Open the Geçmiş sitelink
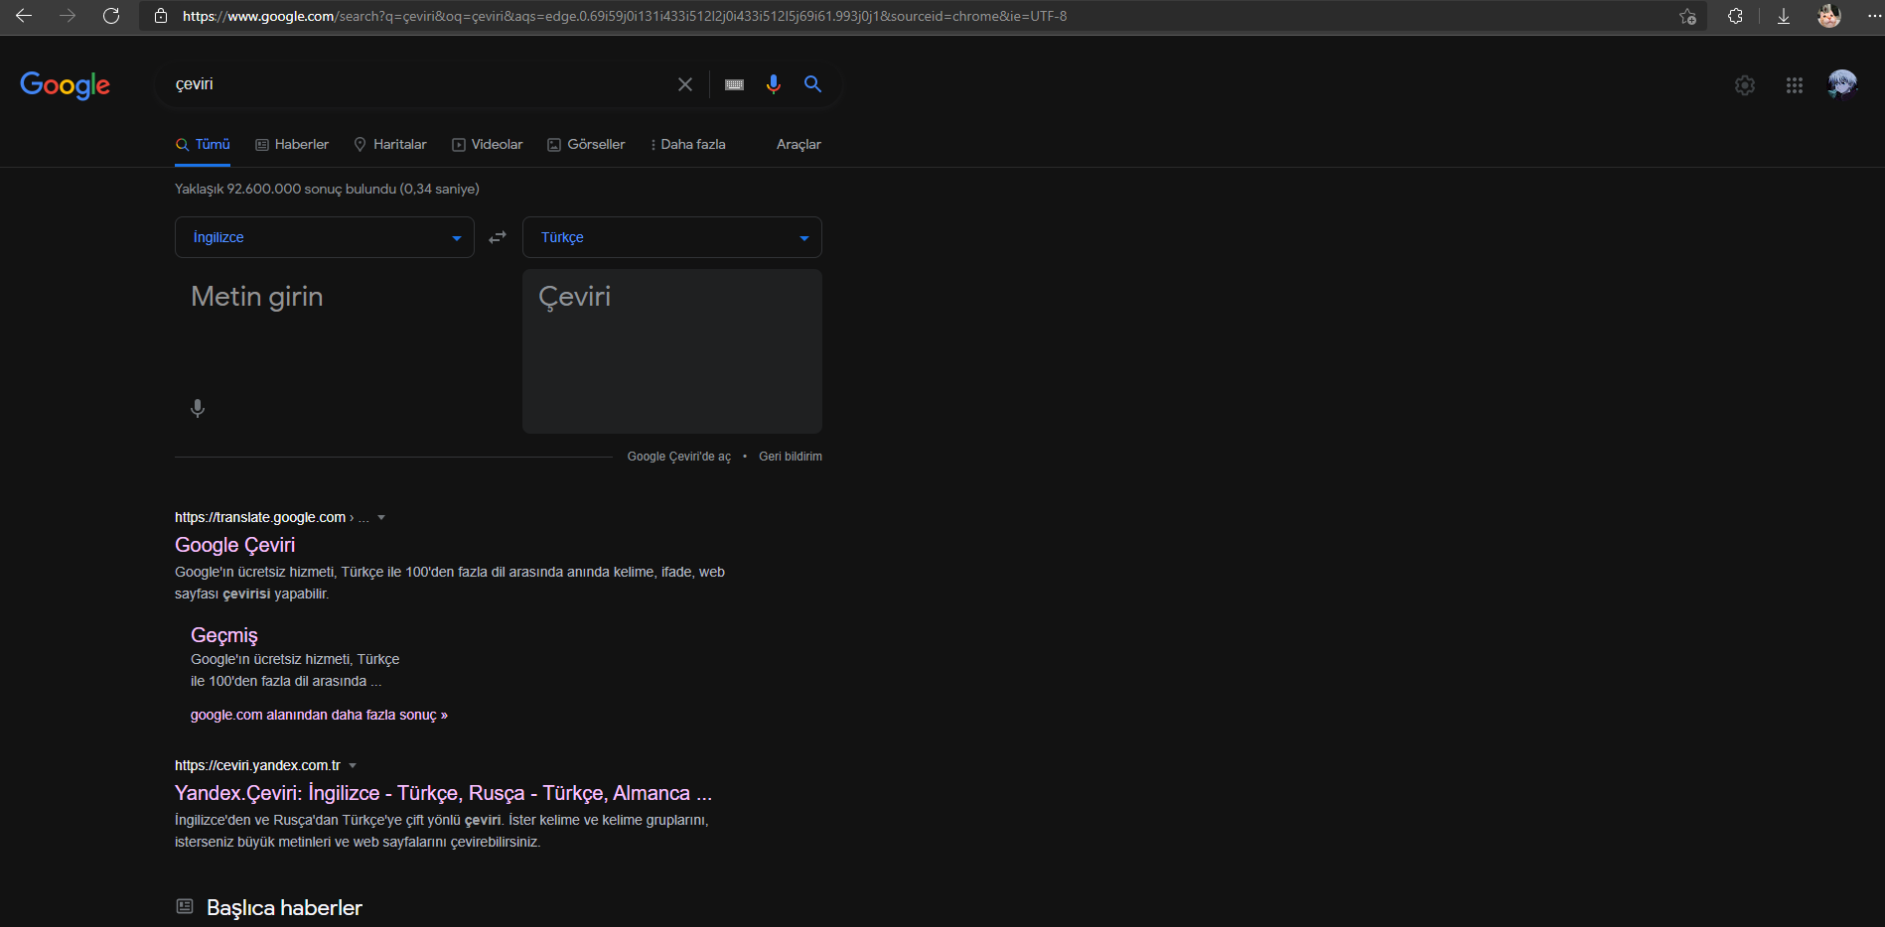Screen dimensions: 1885x927 (224, 635)
